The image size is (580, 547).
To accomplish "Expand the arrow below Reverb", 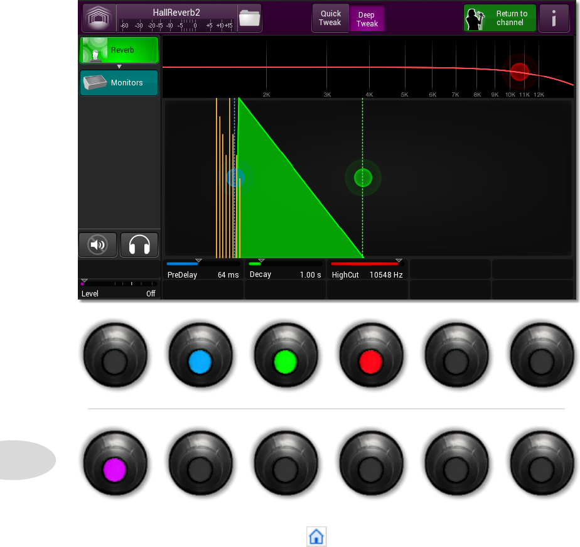I will [119, 67].
